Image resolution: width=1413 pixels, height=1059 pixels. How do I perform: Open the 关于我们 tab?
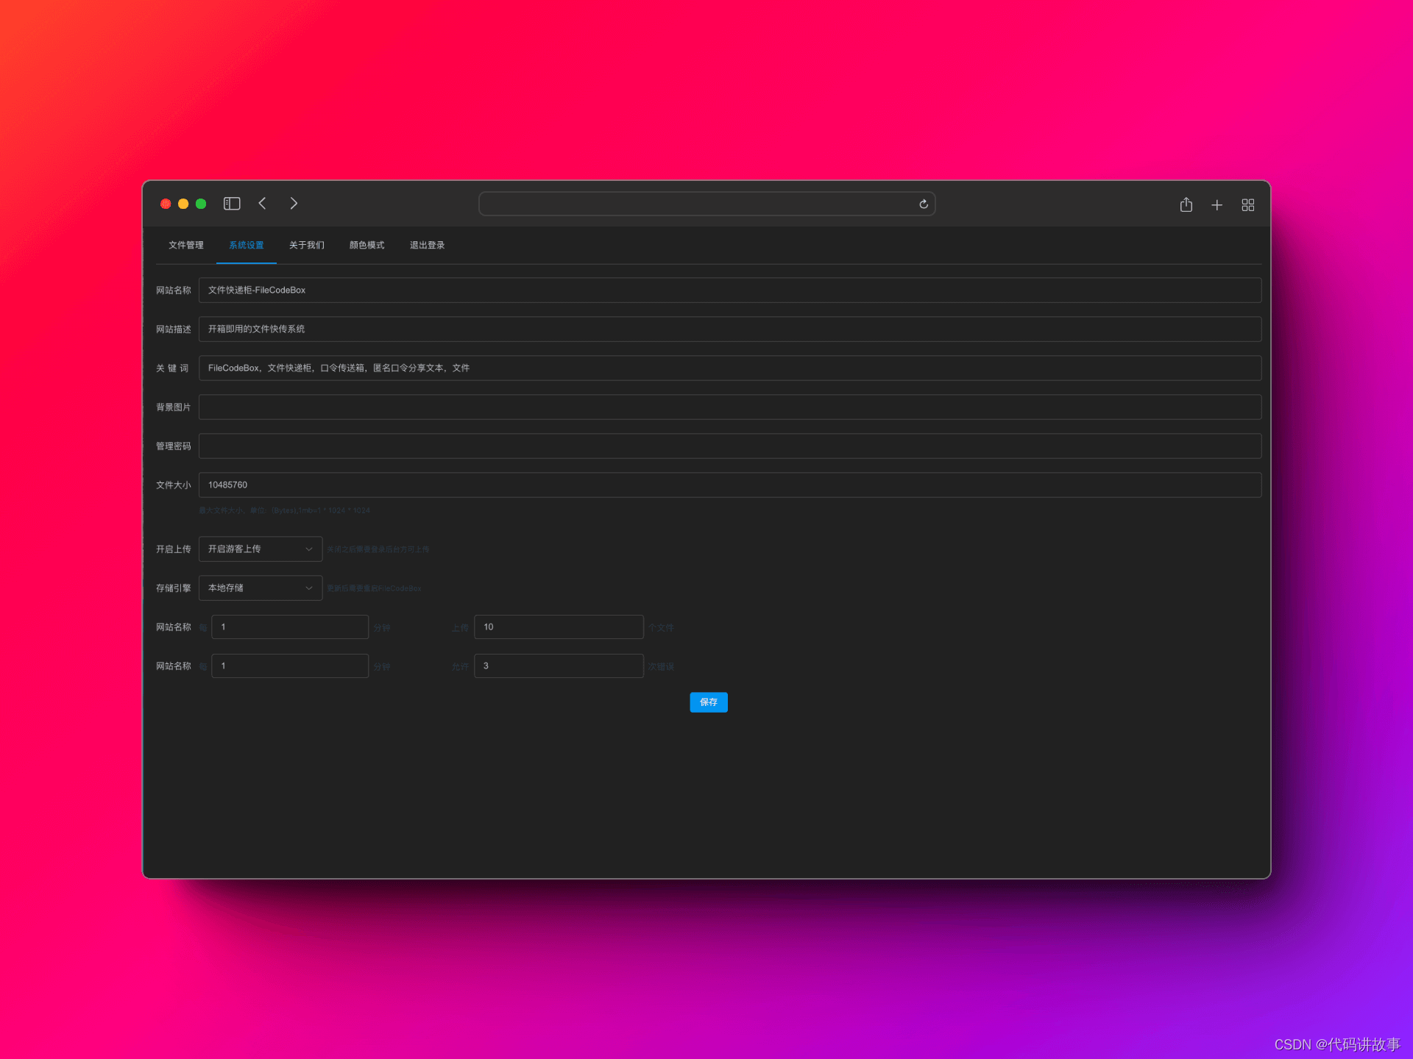point(307,246)
